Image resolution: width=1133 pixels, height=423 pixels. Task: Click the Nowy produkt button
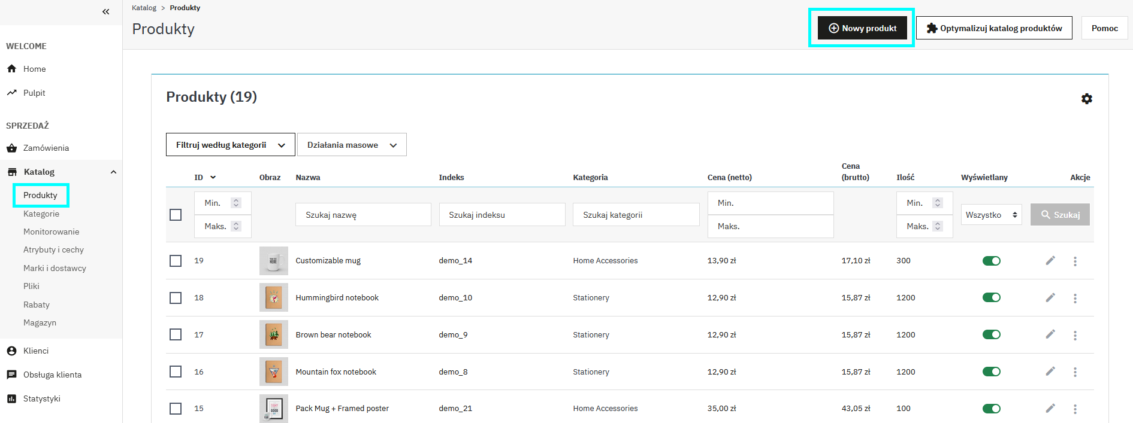(862, 28)
